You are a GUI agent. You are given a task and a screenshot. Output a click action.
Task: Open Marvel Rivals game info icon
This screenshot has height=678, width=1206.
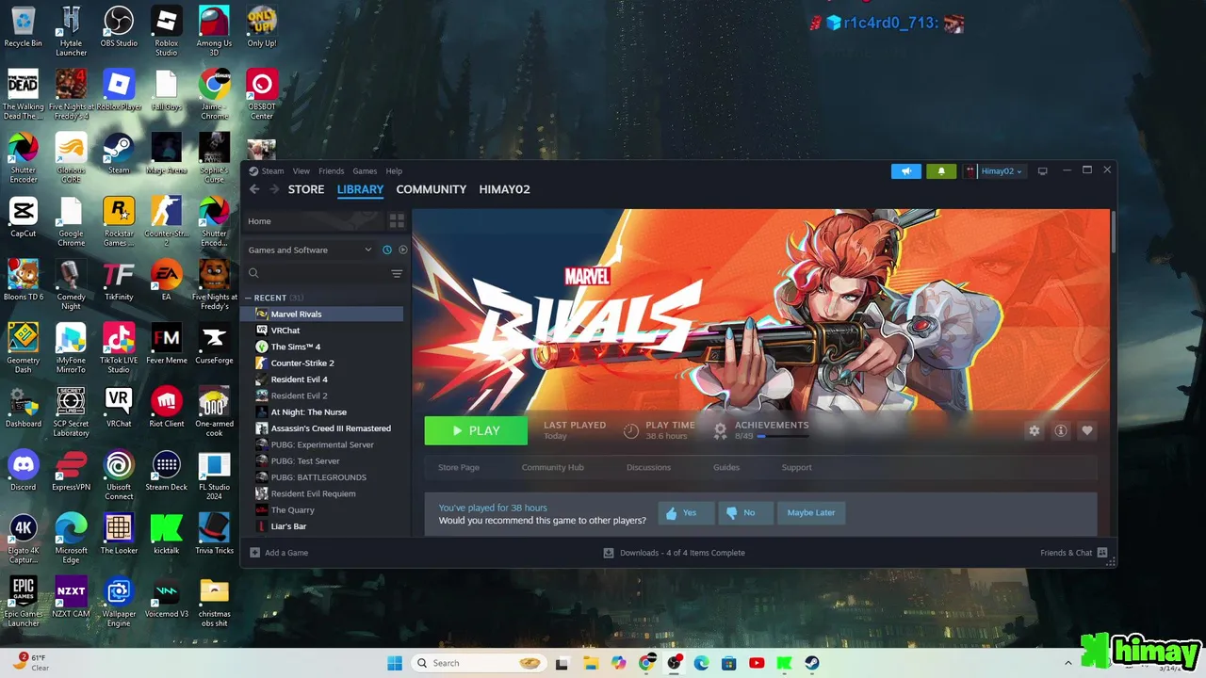[1060, 430]
